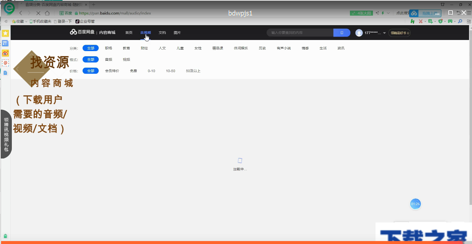Click the 领精品好书 button
The image size is (472, 244).
pyautogui.click(x=399, y=33)
